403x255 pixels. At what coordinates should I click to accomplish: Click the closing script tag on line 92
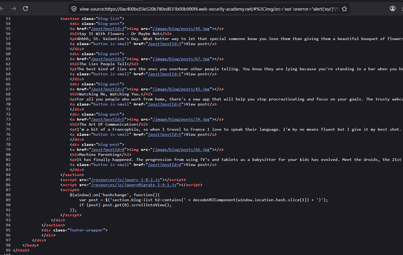pos(71,215)
